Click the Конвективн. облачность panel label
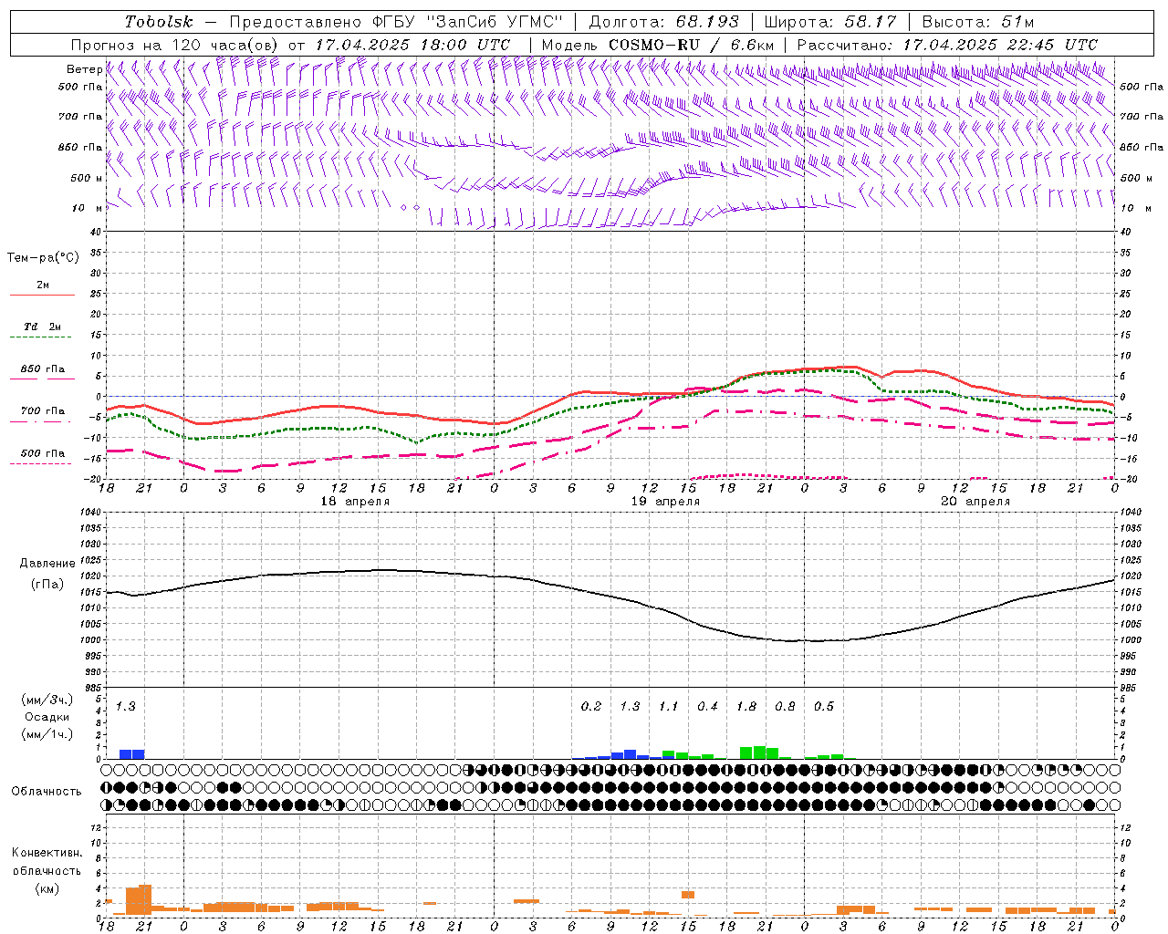This screenshot has height=934, width=1168. point(47,870)
